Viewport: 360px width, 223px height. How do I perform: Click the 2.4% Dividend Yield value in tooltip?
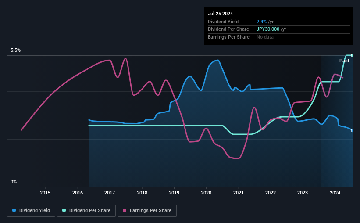[x=261, y=22]
